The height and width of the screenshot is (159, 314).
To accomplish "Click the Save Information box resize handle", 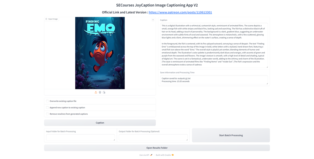I will pos(267,83).
